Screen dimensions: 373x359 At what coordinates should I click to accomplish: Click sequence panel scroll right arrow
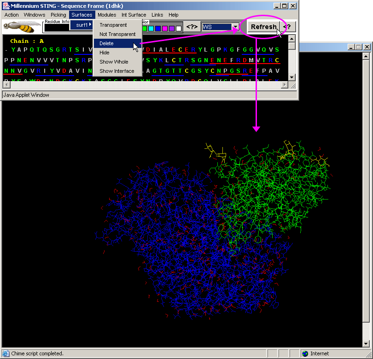(x=284, y=84)
